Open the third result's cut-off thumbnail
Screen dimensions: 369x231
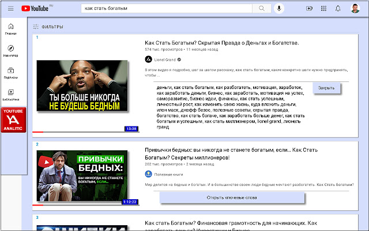click(82, 228)
